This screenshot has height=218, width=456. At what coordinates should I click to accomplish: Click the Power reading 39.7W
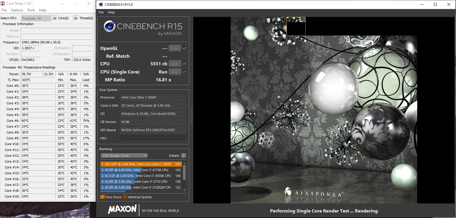click(32, 74)
